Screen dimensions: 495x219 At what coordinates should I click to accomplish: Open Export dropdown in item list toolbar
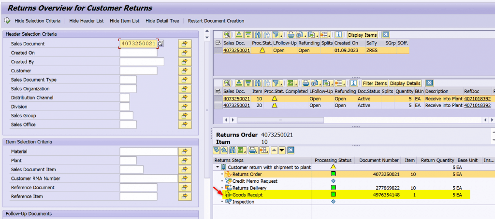[x=328, y=83]
